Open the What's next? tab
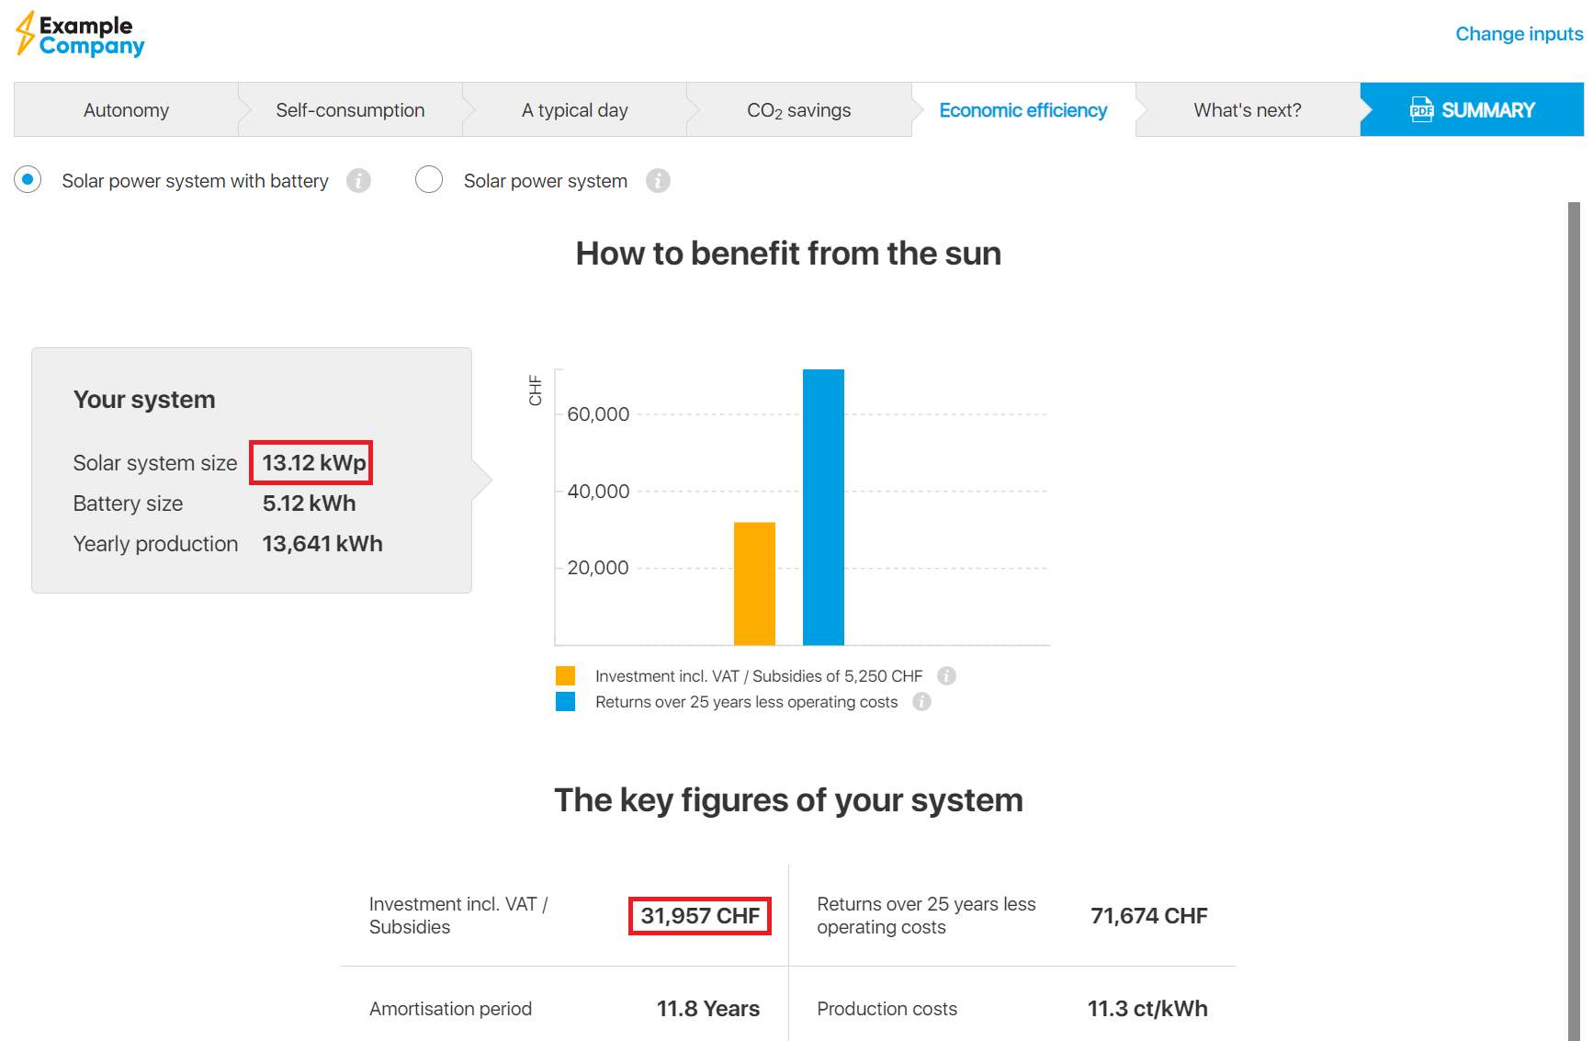 1247,110
